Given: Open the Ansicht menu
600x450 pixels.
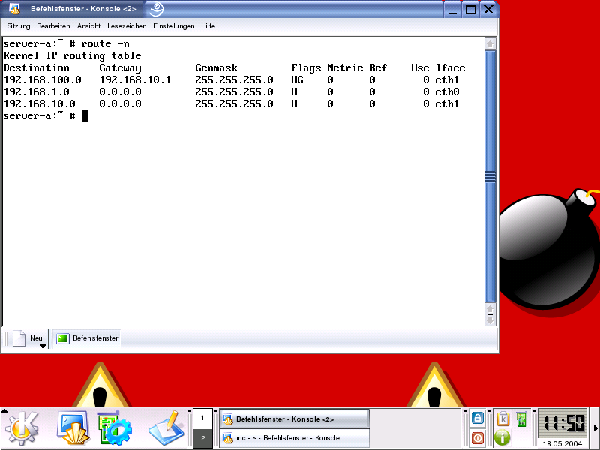Looking at the screenshot, I should [88, 26].
